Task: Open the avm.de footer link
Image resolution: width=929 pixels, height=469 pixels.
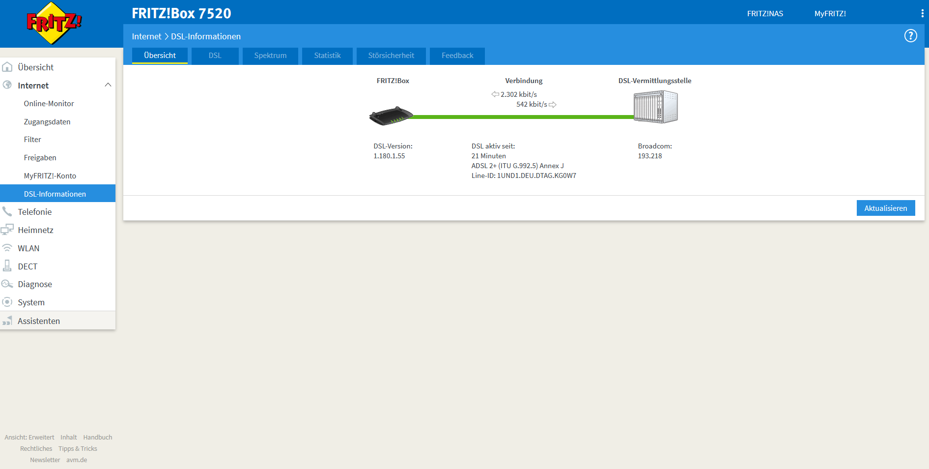Action: [77, 460]
